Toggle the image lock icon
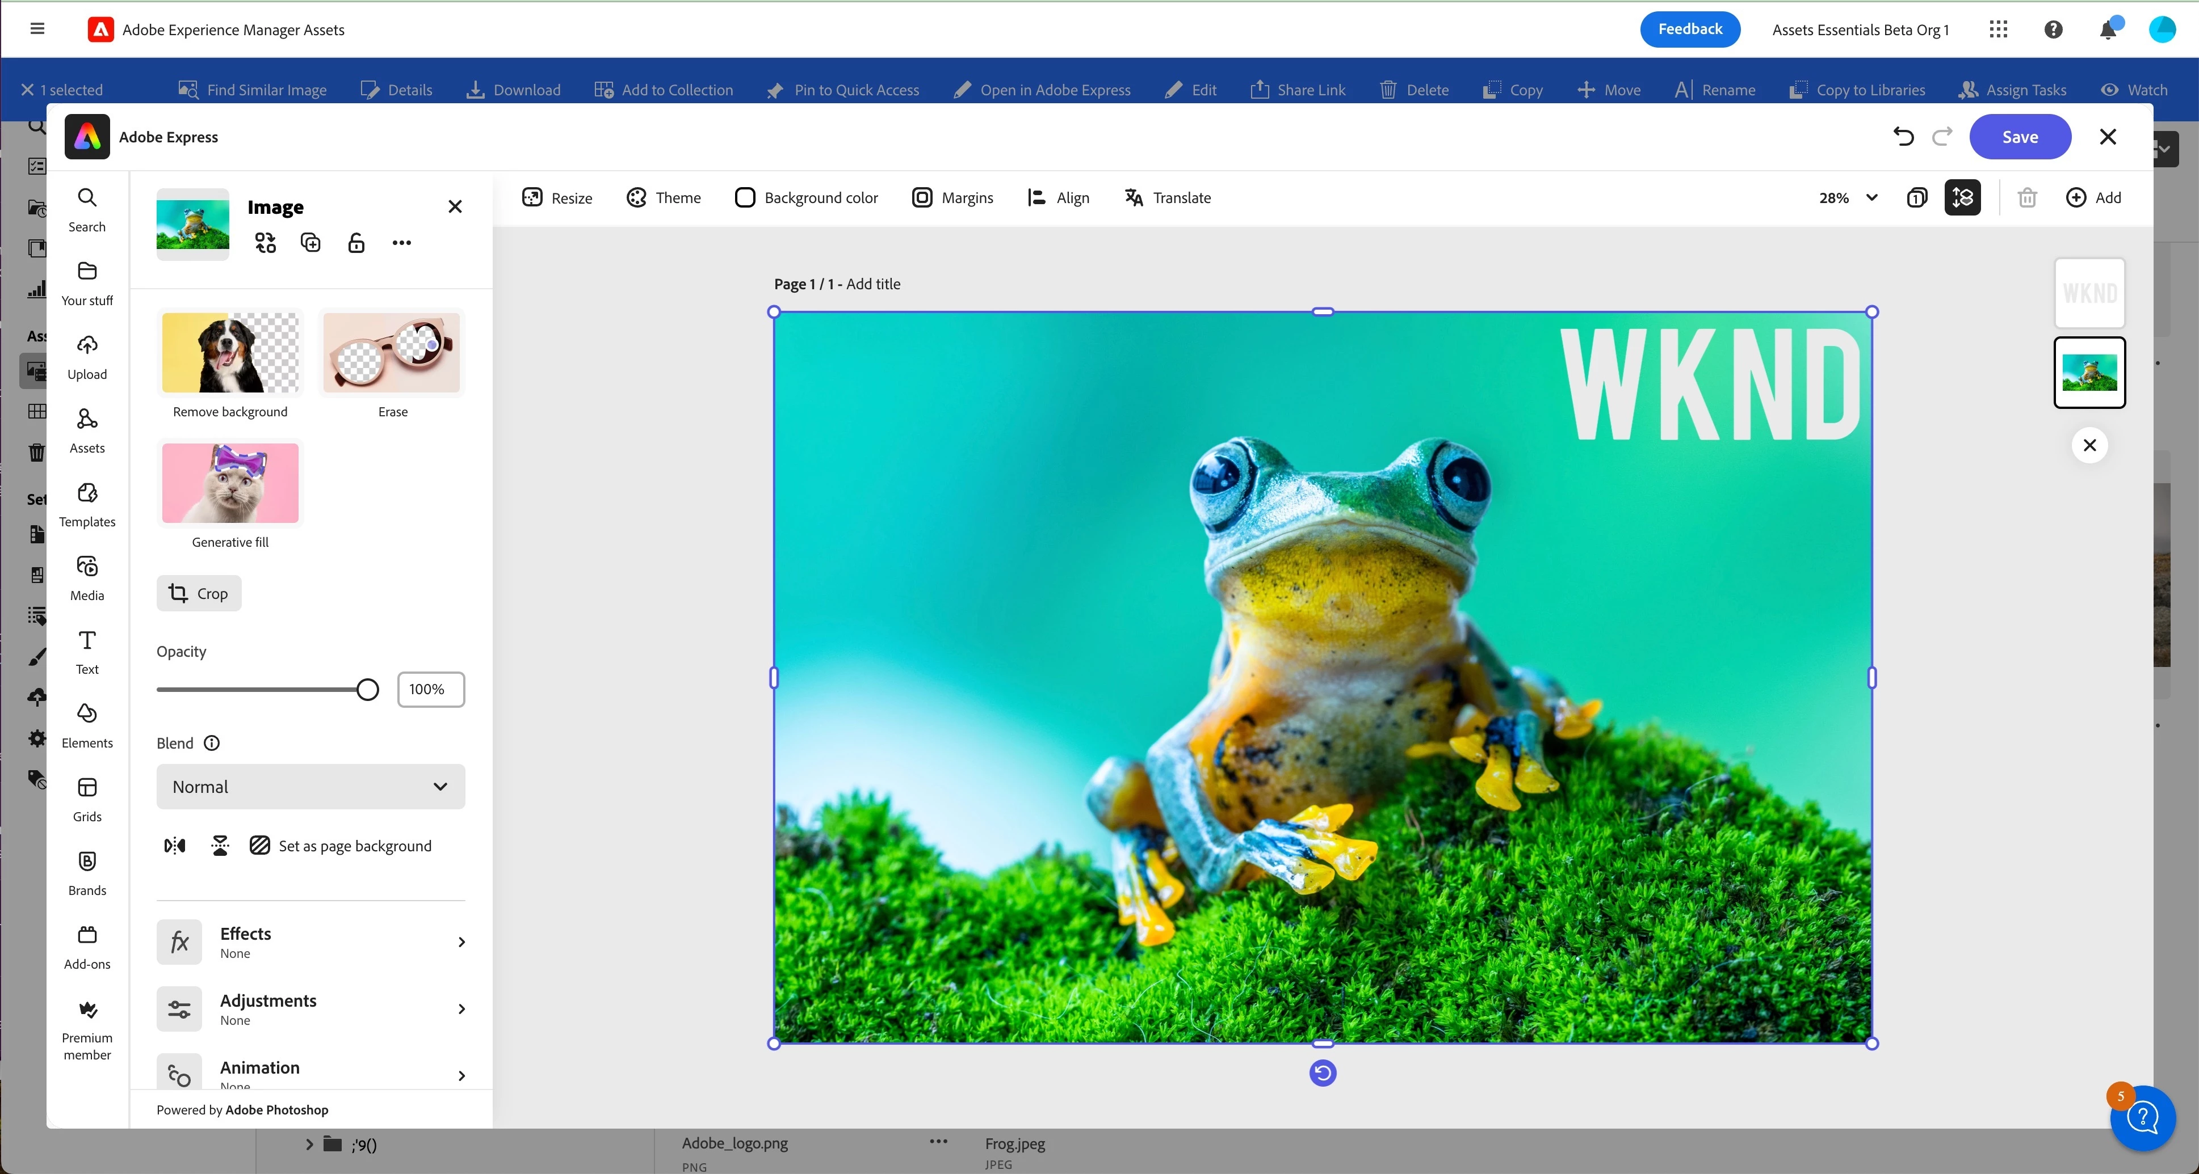The height and width of the screenshot is (1174, 2199). (x=356, y=243)
